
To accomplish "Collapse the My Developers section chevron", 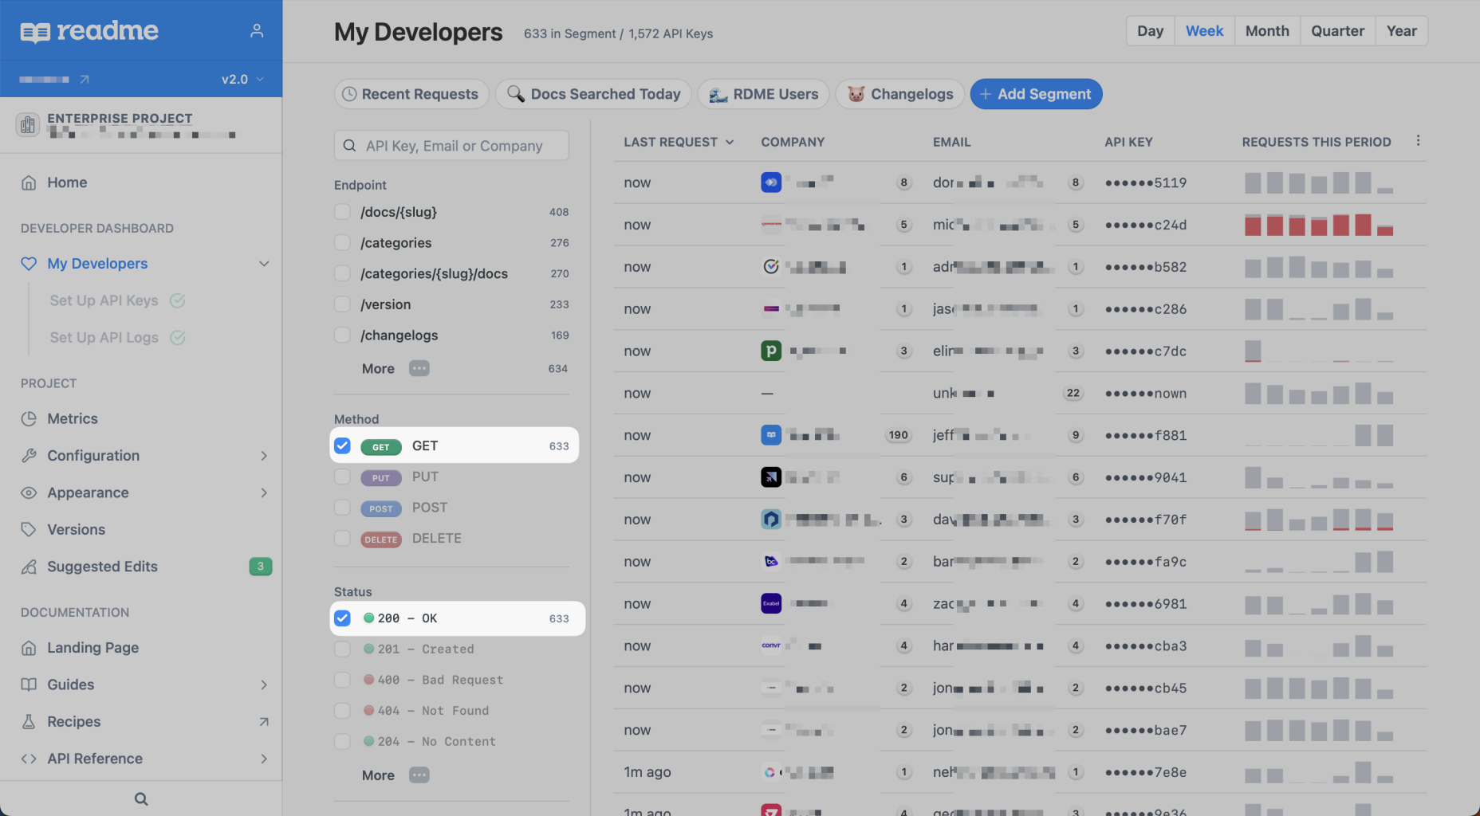I will tap(264, 264).
